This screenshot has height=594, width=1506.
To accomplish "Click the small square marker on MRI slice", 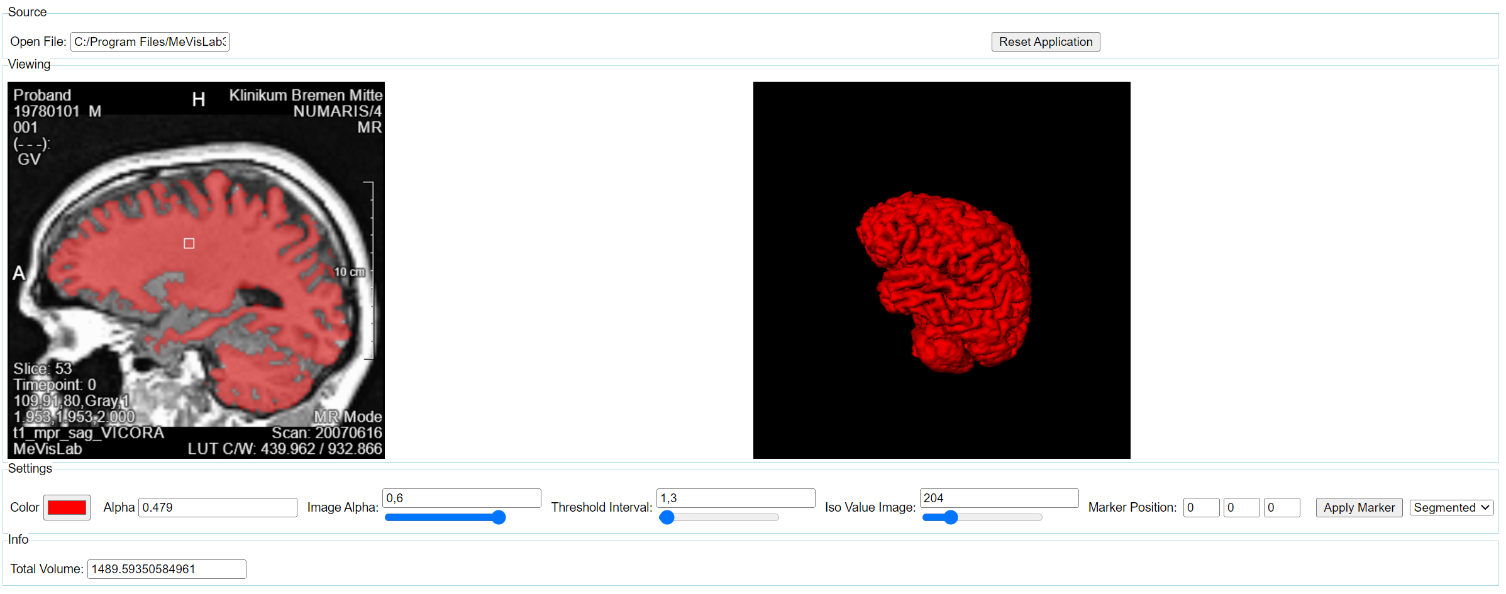I will 189,243.
